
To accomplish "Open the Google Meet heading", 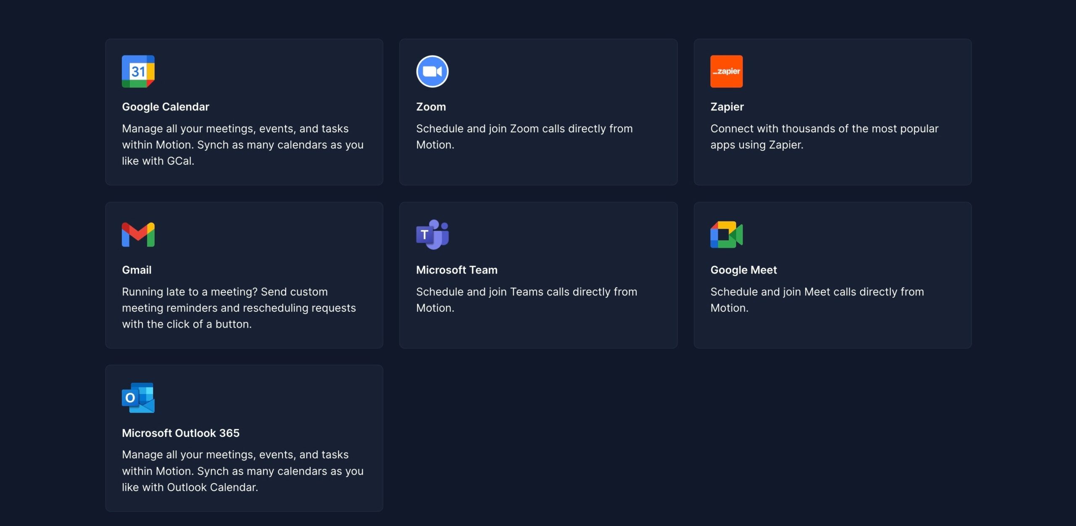I will point(743,270).
